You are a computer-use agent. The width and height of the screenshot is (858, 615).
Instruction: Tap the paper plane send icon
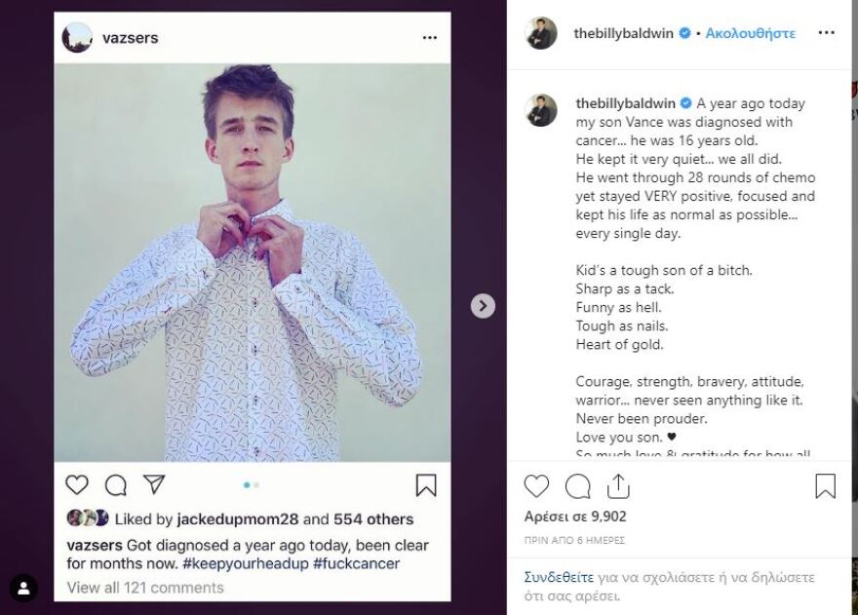[154, 484]
